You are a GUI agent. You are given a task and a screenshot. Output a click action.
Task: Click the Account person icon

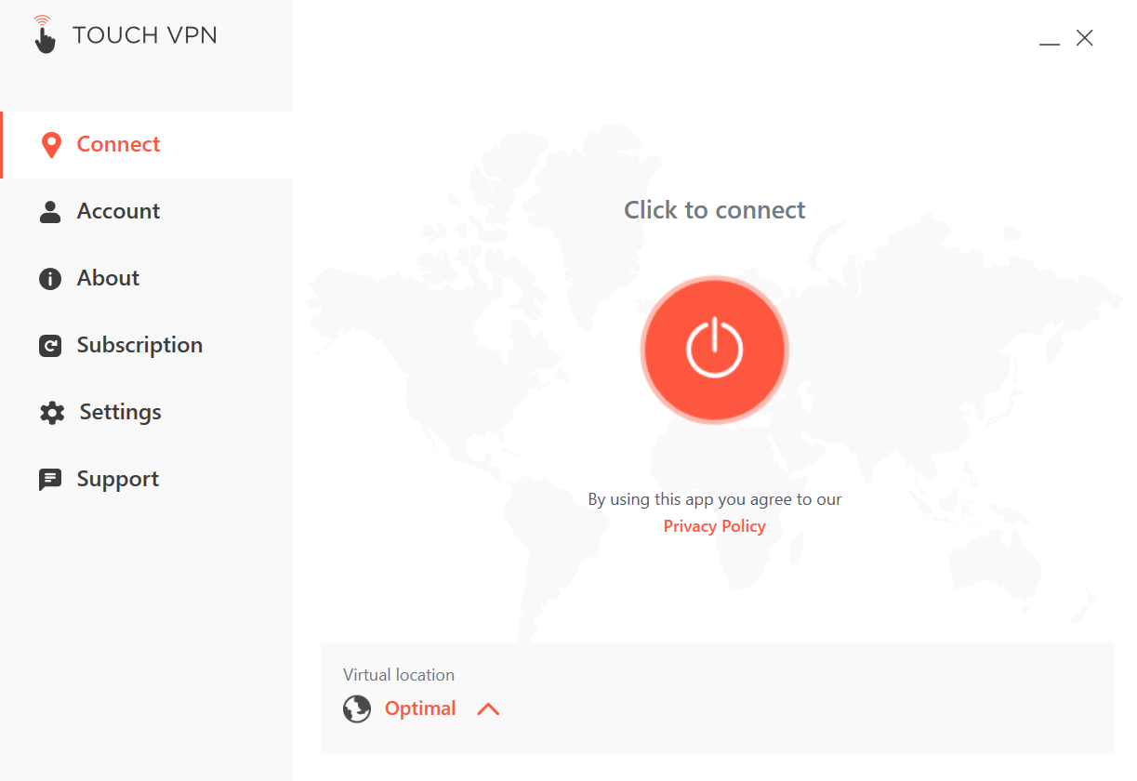click(x=50, y=212)
